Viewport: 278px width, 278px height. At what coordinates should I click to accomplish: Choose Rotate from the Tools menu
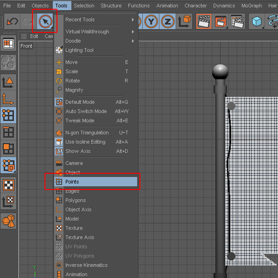(96, 81)
